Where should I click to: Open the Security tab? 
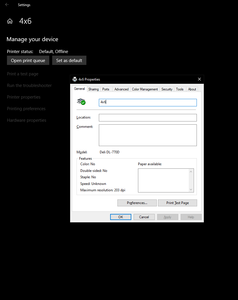click(x=167, y=89)
